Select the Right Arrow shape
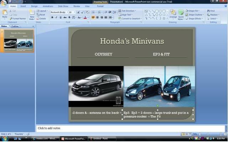Screen dimensions: 228x142 tap(157, 15)
